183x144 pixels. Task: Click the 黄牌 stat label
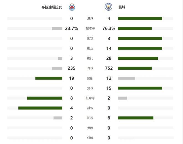coord(90,128)
